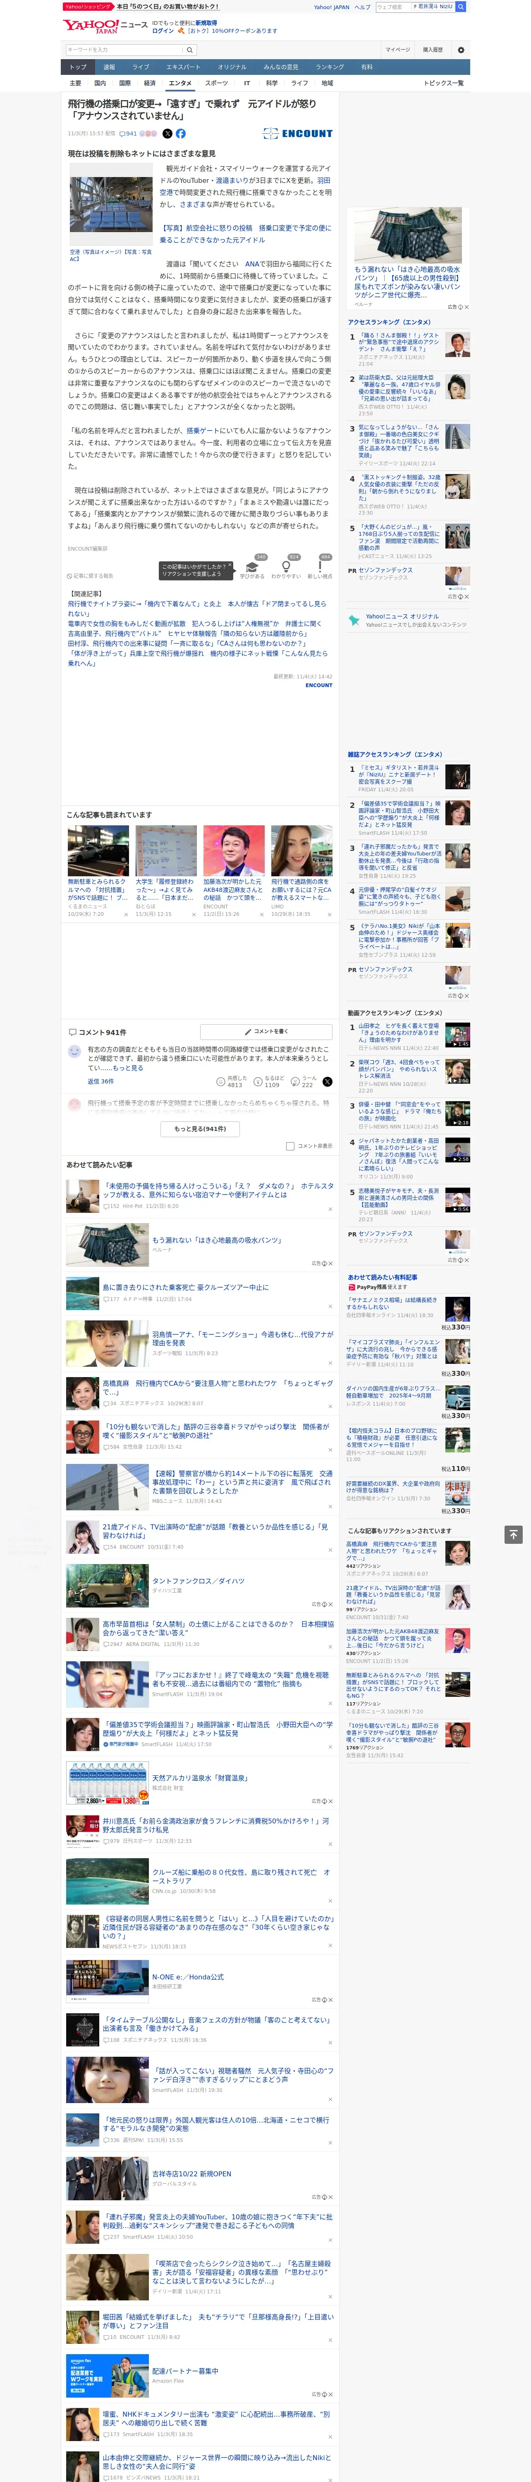Share the article on X
This screenshot has height=2482, width=531.
pos(167,134)
